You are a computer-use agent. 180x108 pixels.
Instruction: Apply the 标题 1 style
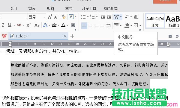pos(172,21)
